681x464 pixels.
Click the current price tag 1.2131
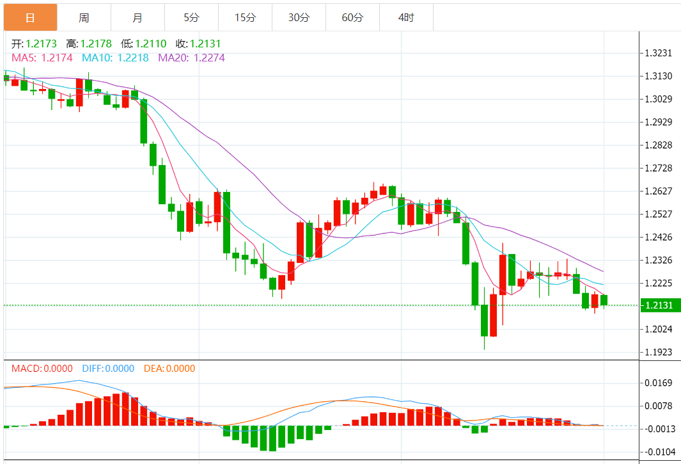(x=661, y=305)
